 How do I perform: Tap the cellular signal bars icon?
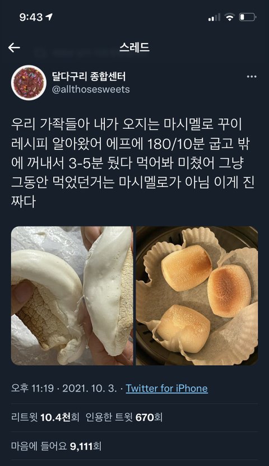[214, 17]
